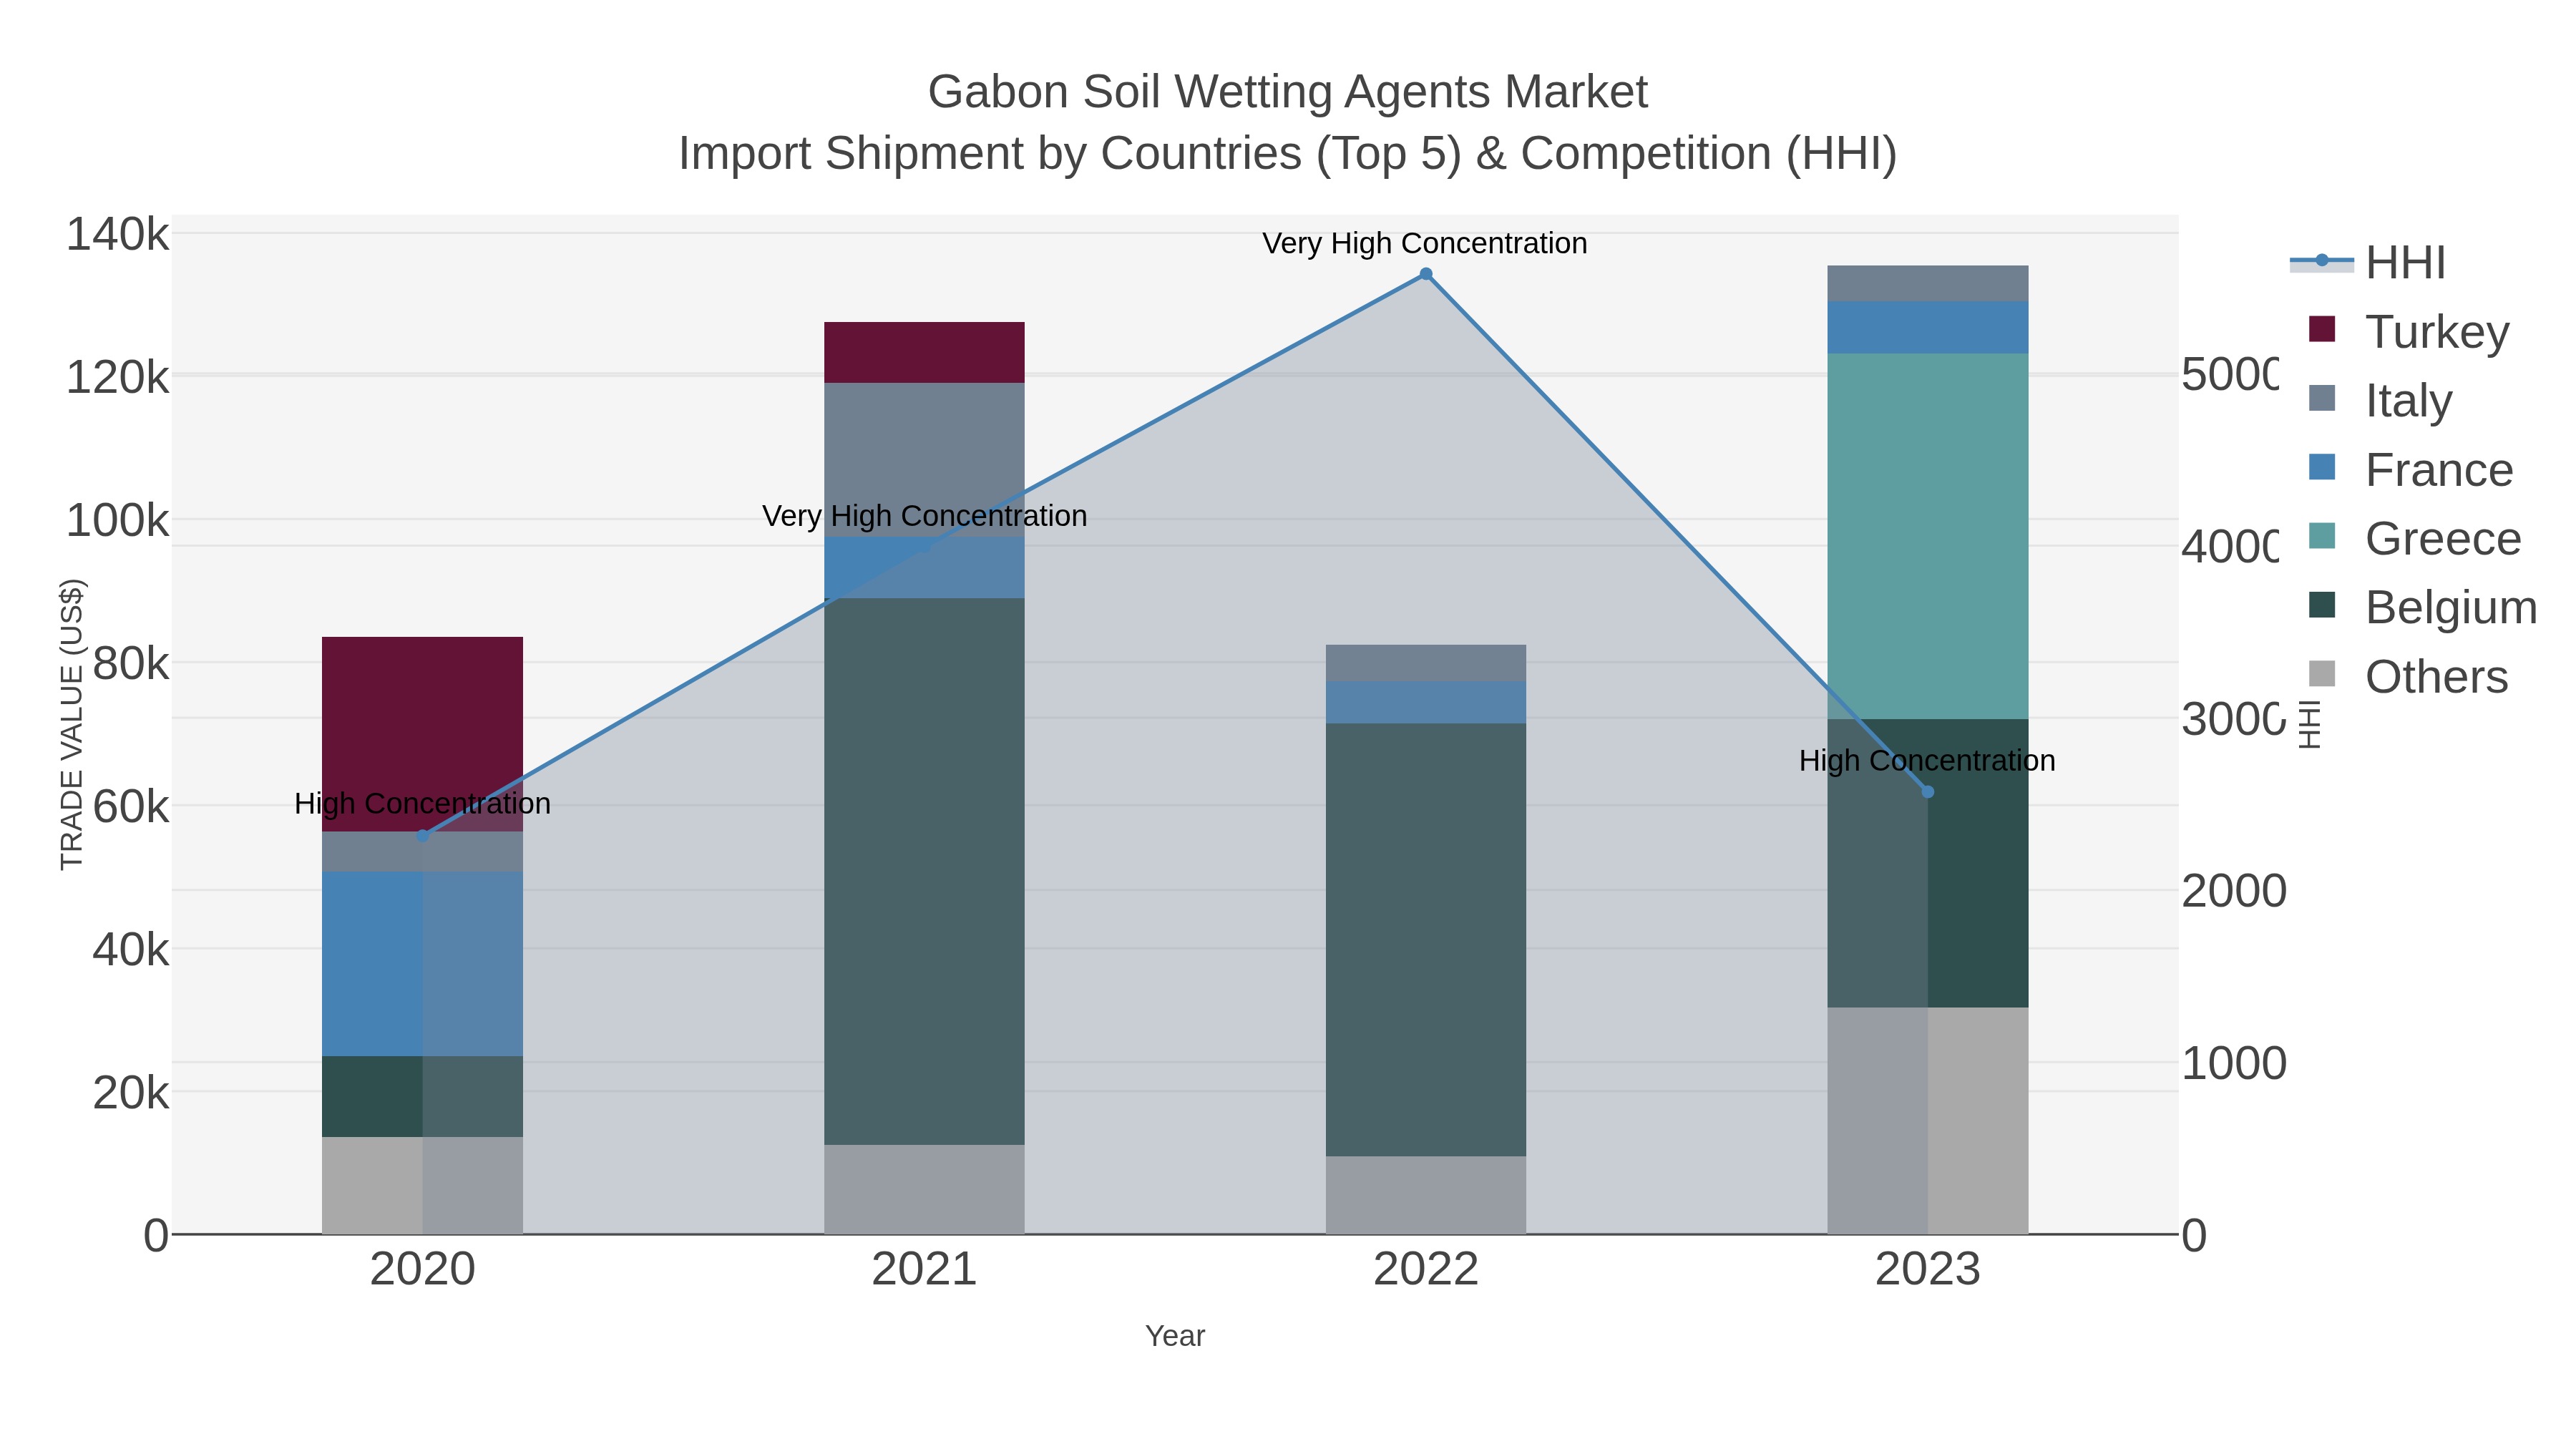Toggle the France legend entry
The image size is (2576, 1449).
[2410, 470]
